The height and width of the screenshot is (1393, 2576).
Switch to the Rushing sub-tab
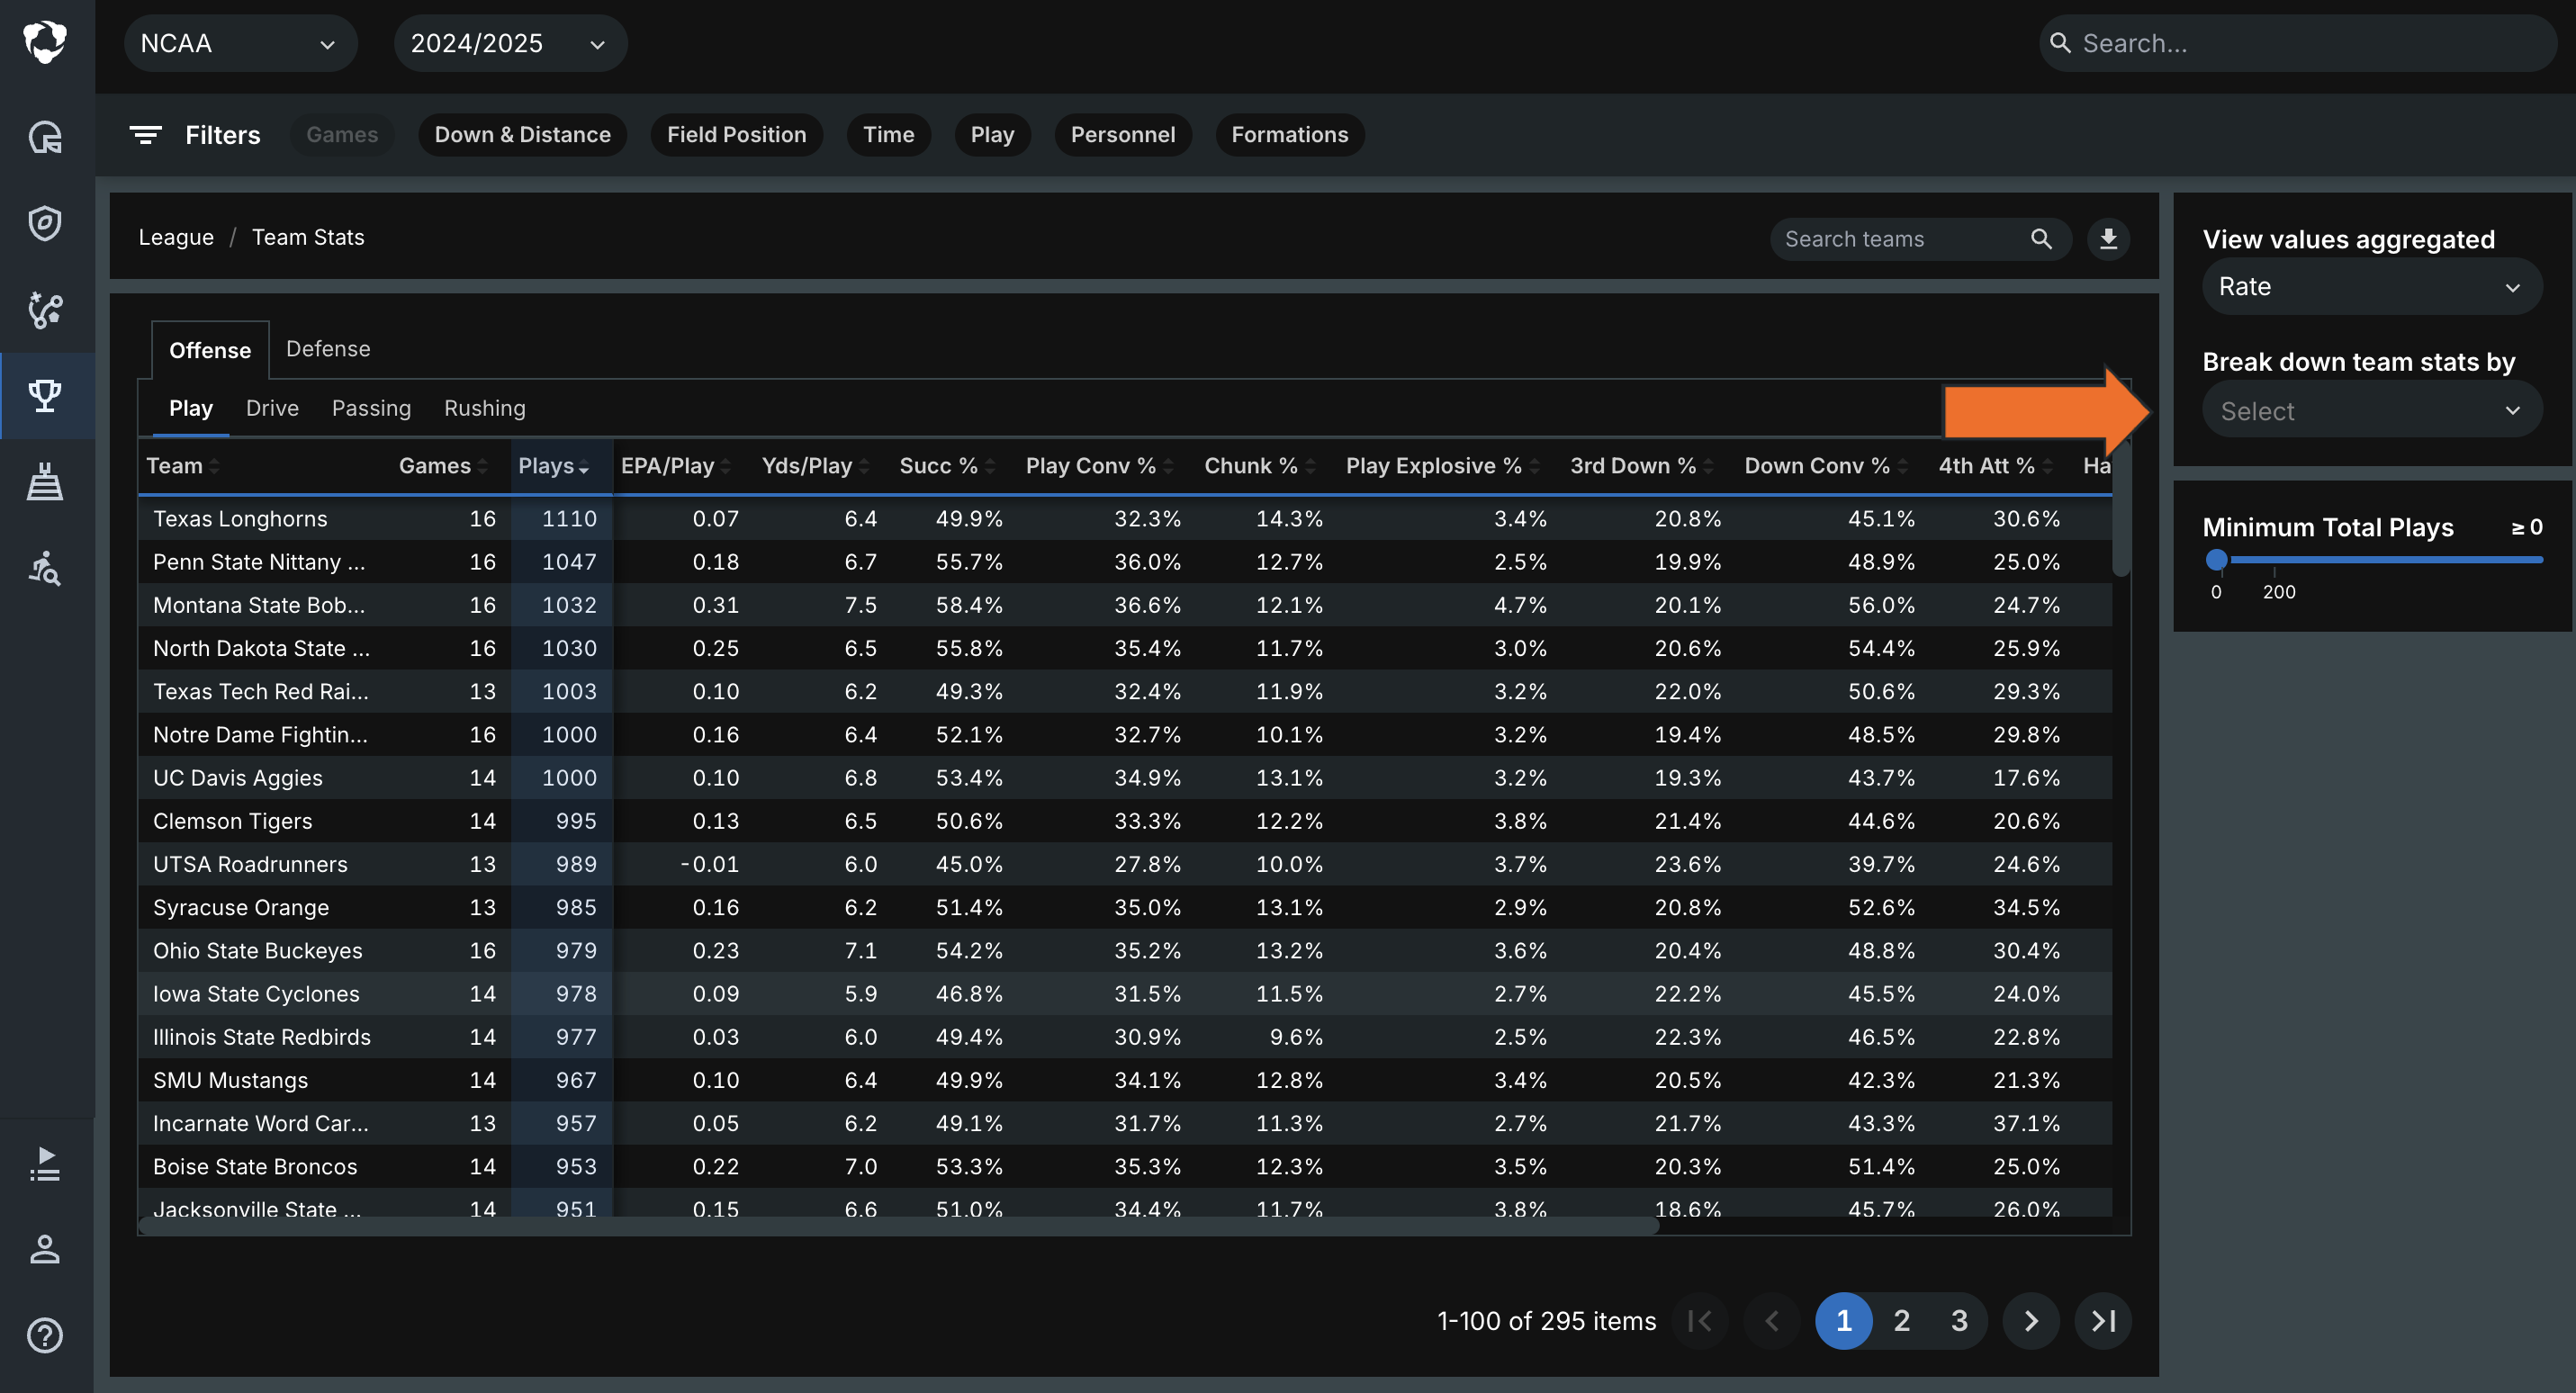click(x=485, y=408)
